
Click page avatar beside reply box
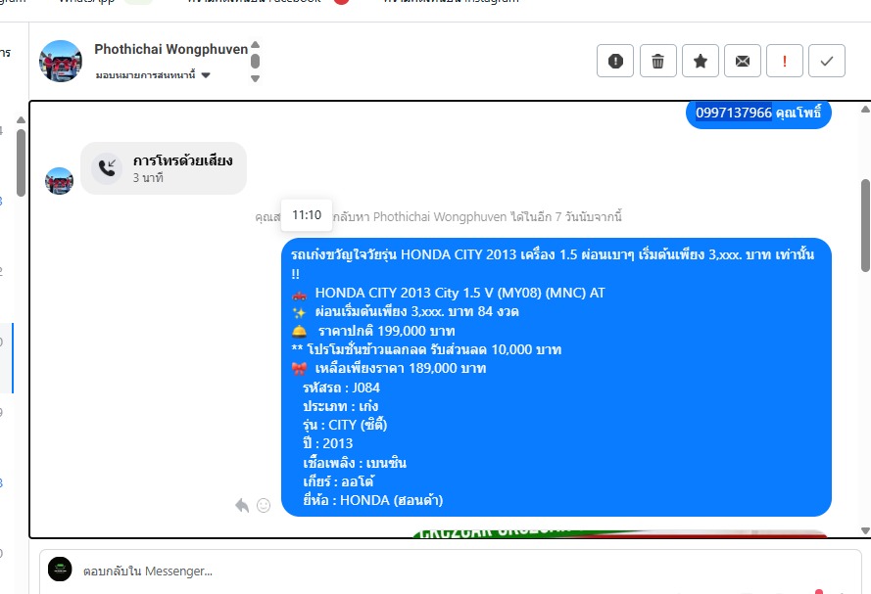[x=60, y=569]
